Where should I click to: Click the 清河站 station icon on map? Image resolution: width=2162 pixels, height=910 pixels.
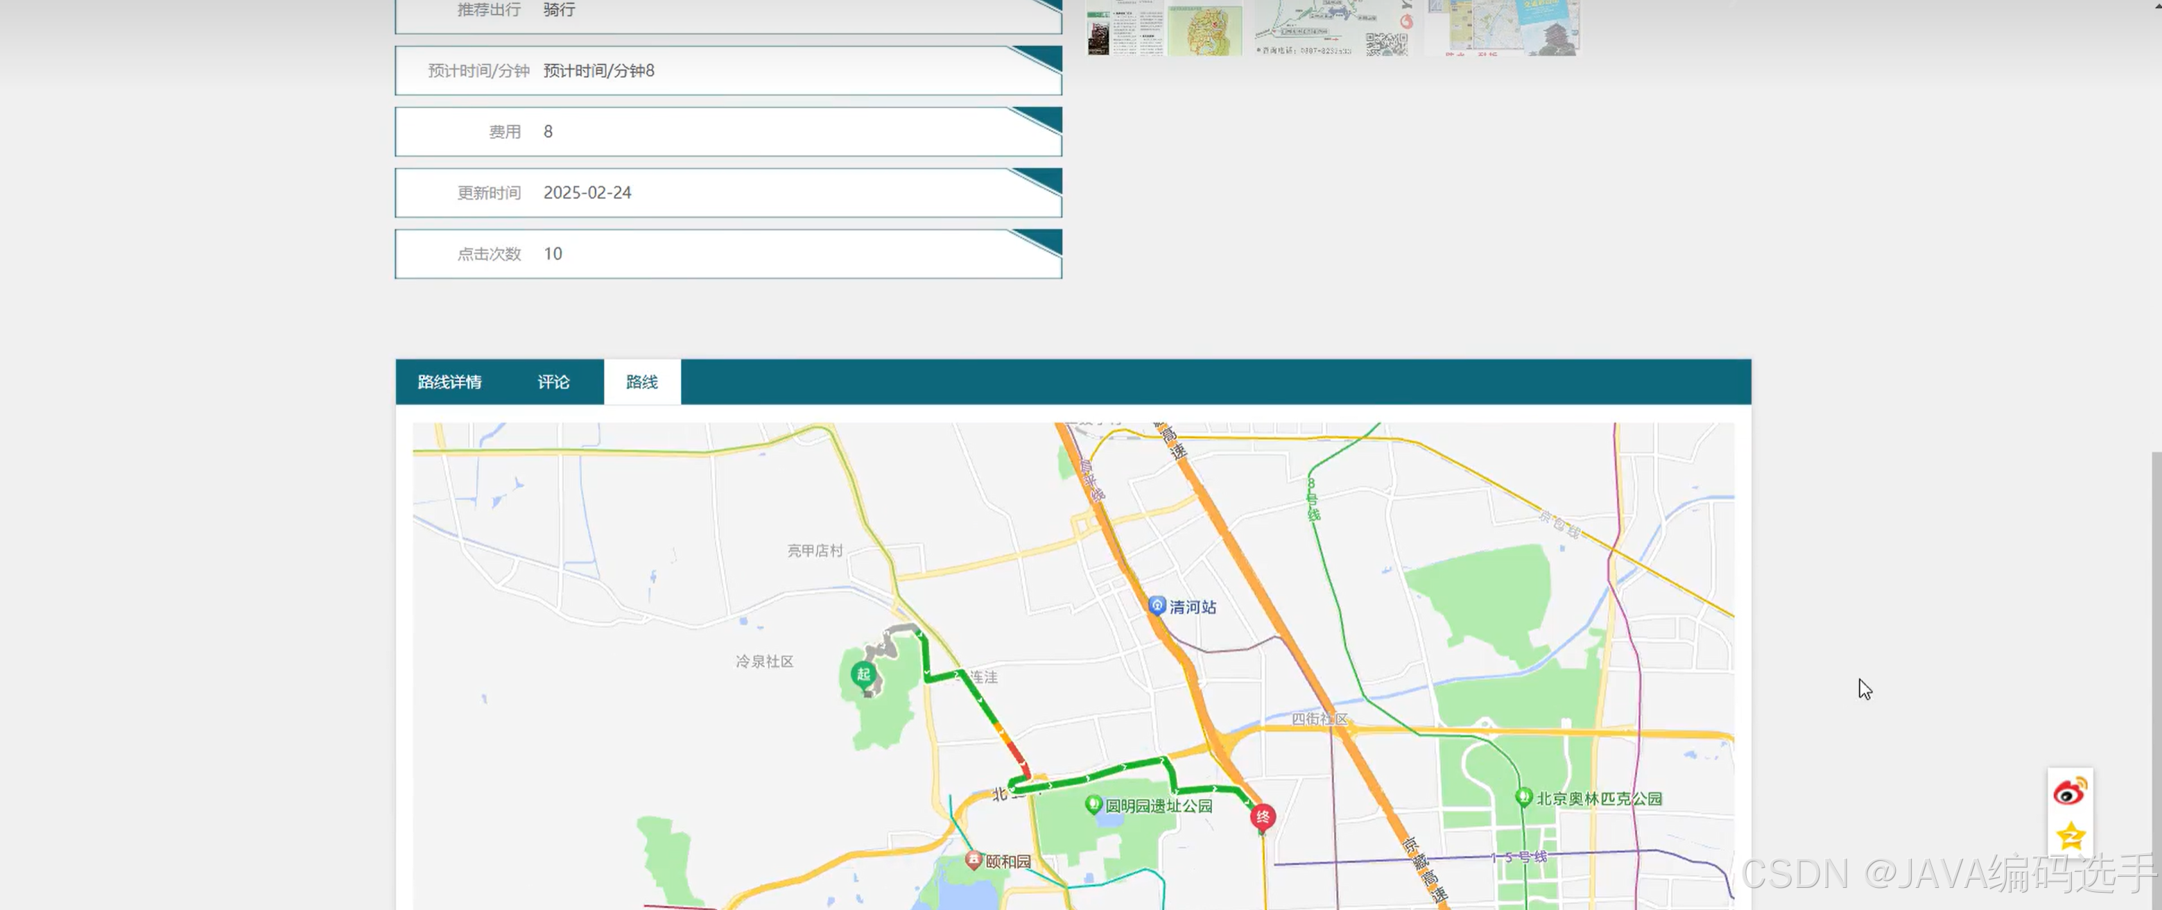point(1157,606)
